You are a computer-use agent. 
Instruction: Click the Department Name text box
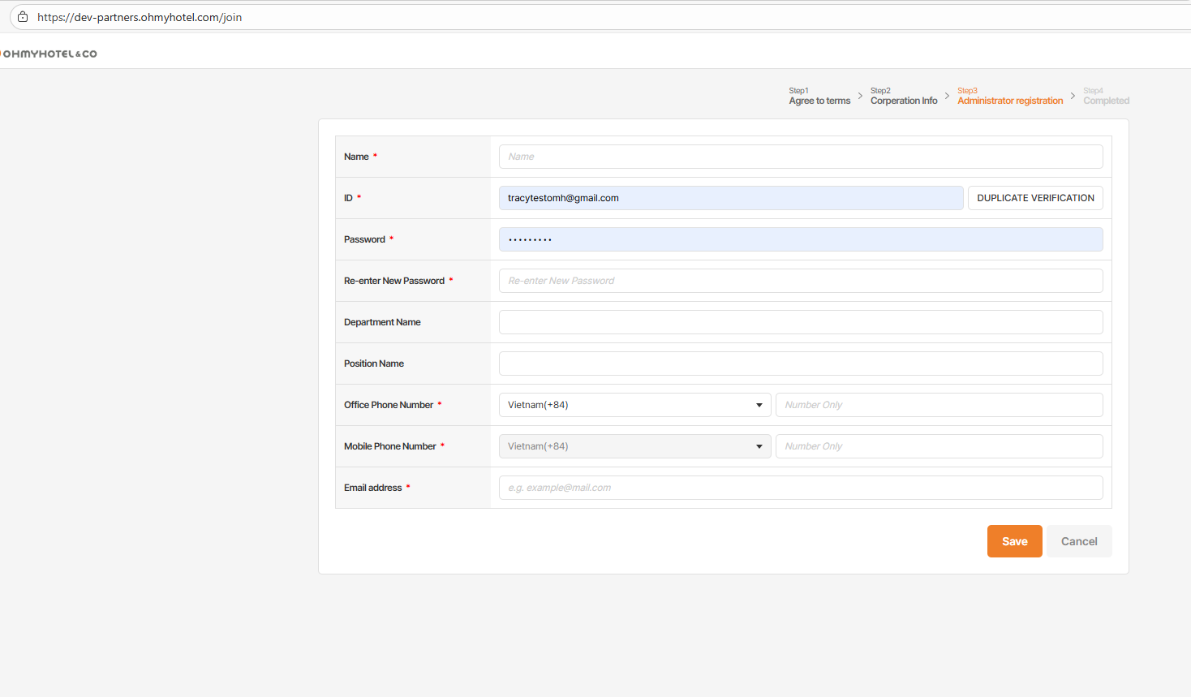pos(801,322)
